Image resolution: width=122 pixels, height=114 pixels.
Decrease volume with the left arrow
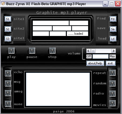click(x=88, y=51)
